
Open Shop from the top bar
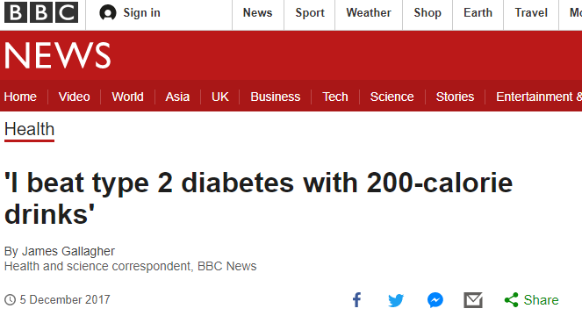[428, 12]
